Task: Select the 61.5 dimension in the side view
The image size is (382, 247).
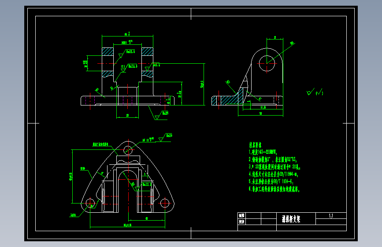Action: (263, 107)
